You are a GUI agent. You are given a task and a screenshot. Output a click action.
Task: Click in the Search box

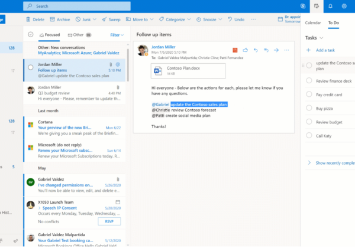pos(77,6)
